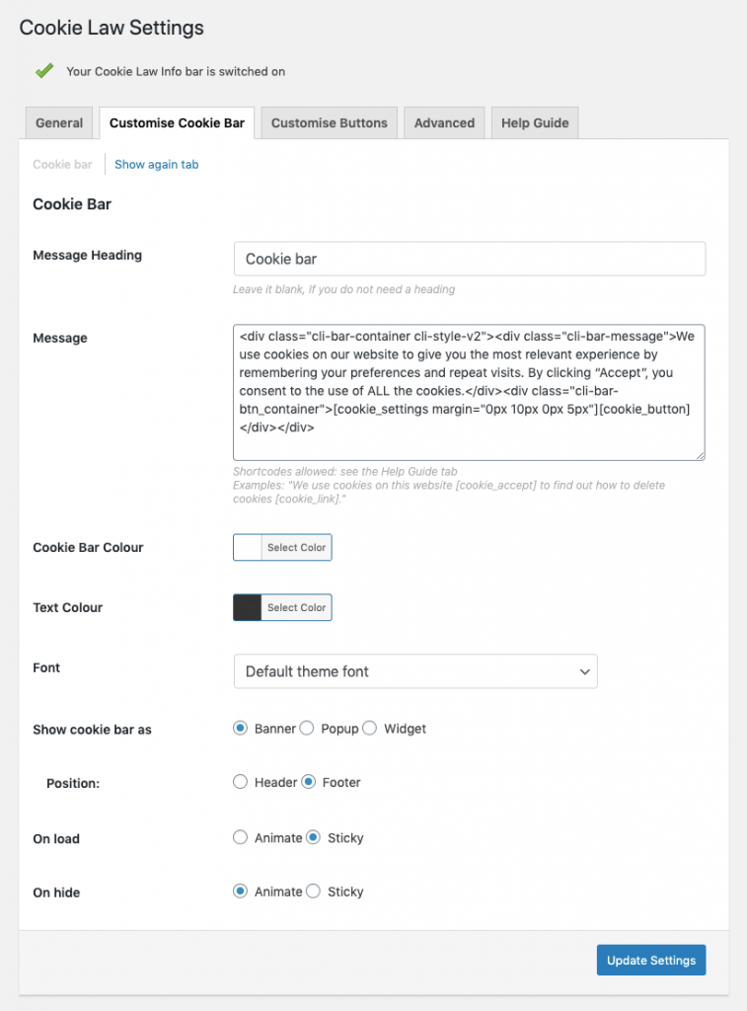The image size is (747, 1011).
Task: Set position to Header
Action: click(x=241, y=782)
